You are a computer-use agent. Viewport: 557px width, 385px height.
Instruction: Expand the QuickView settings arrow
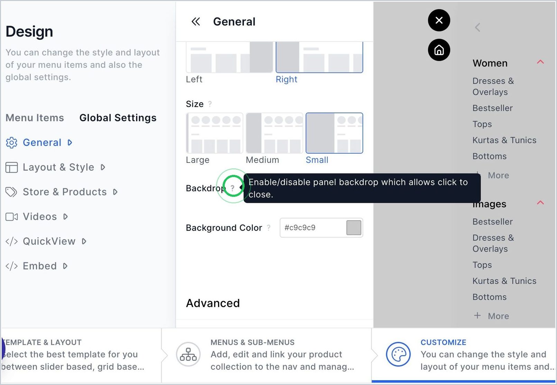(x=84, y=241)
